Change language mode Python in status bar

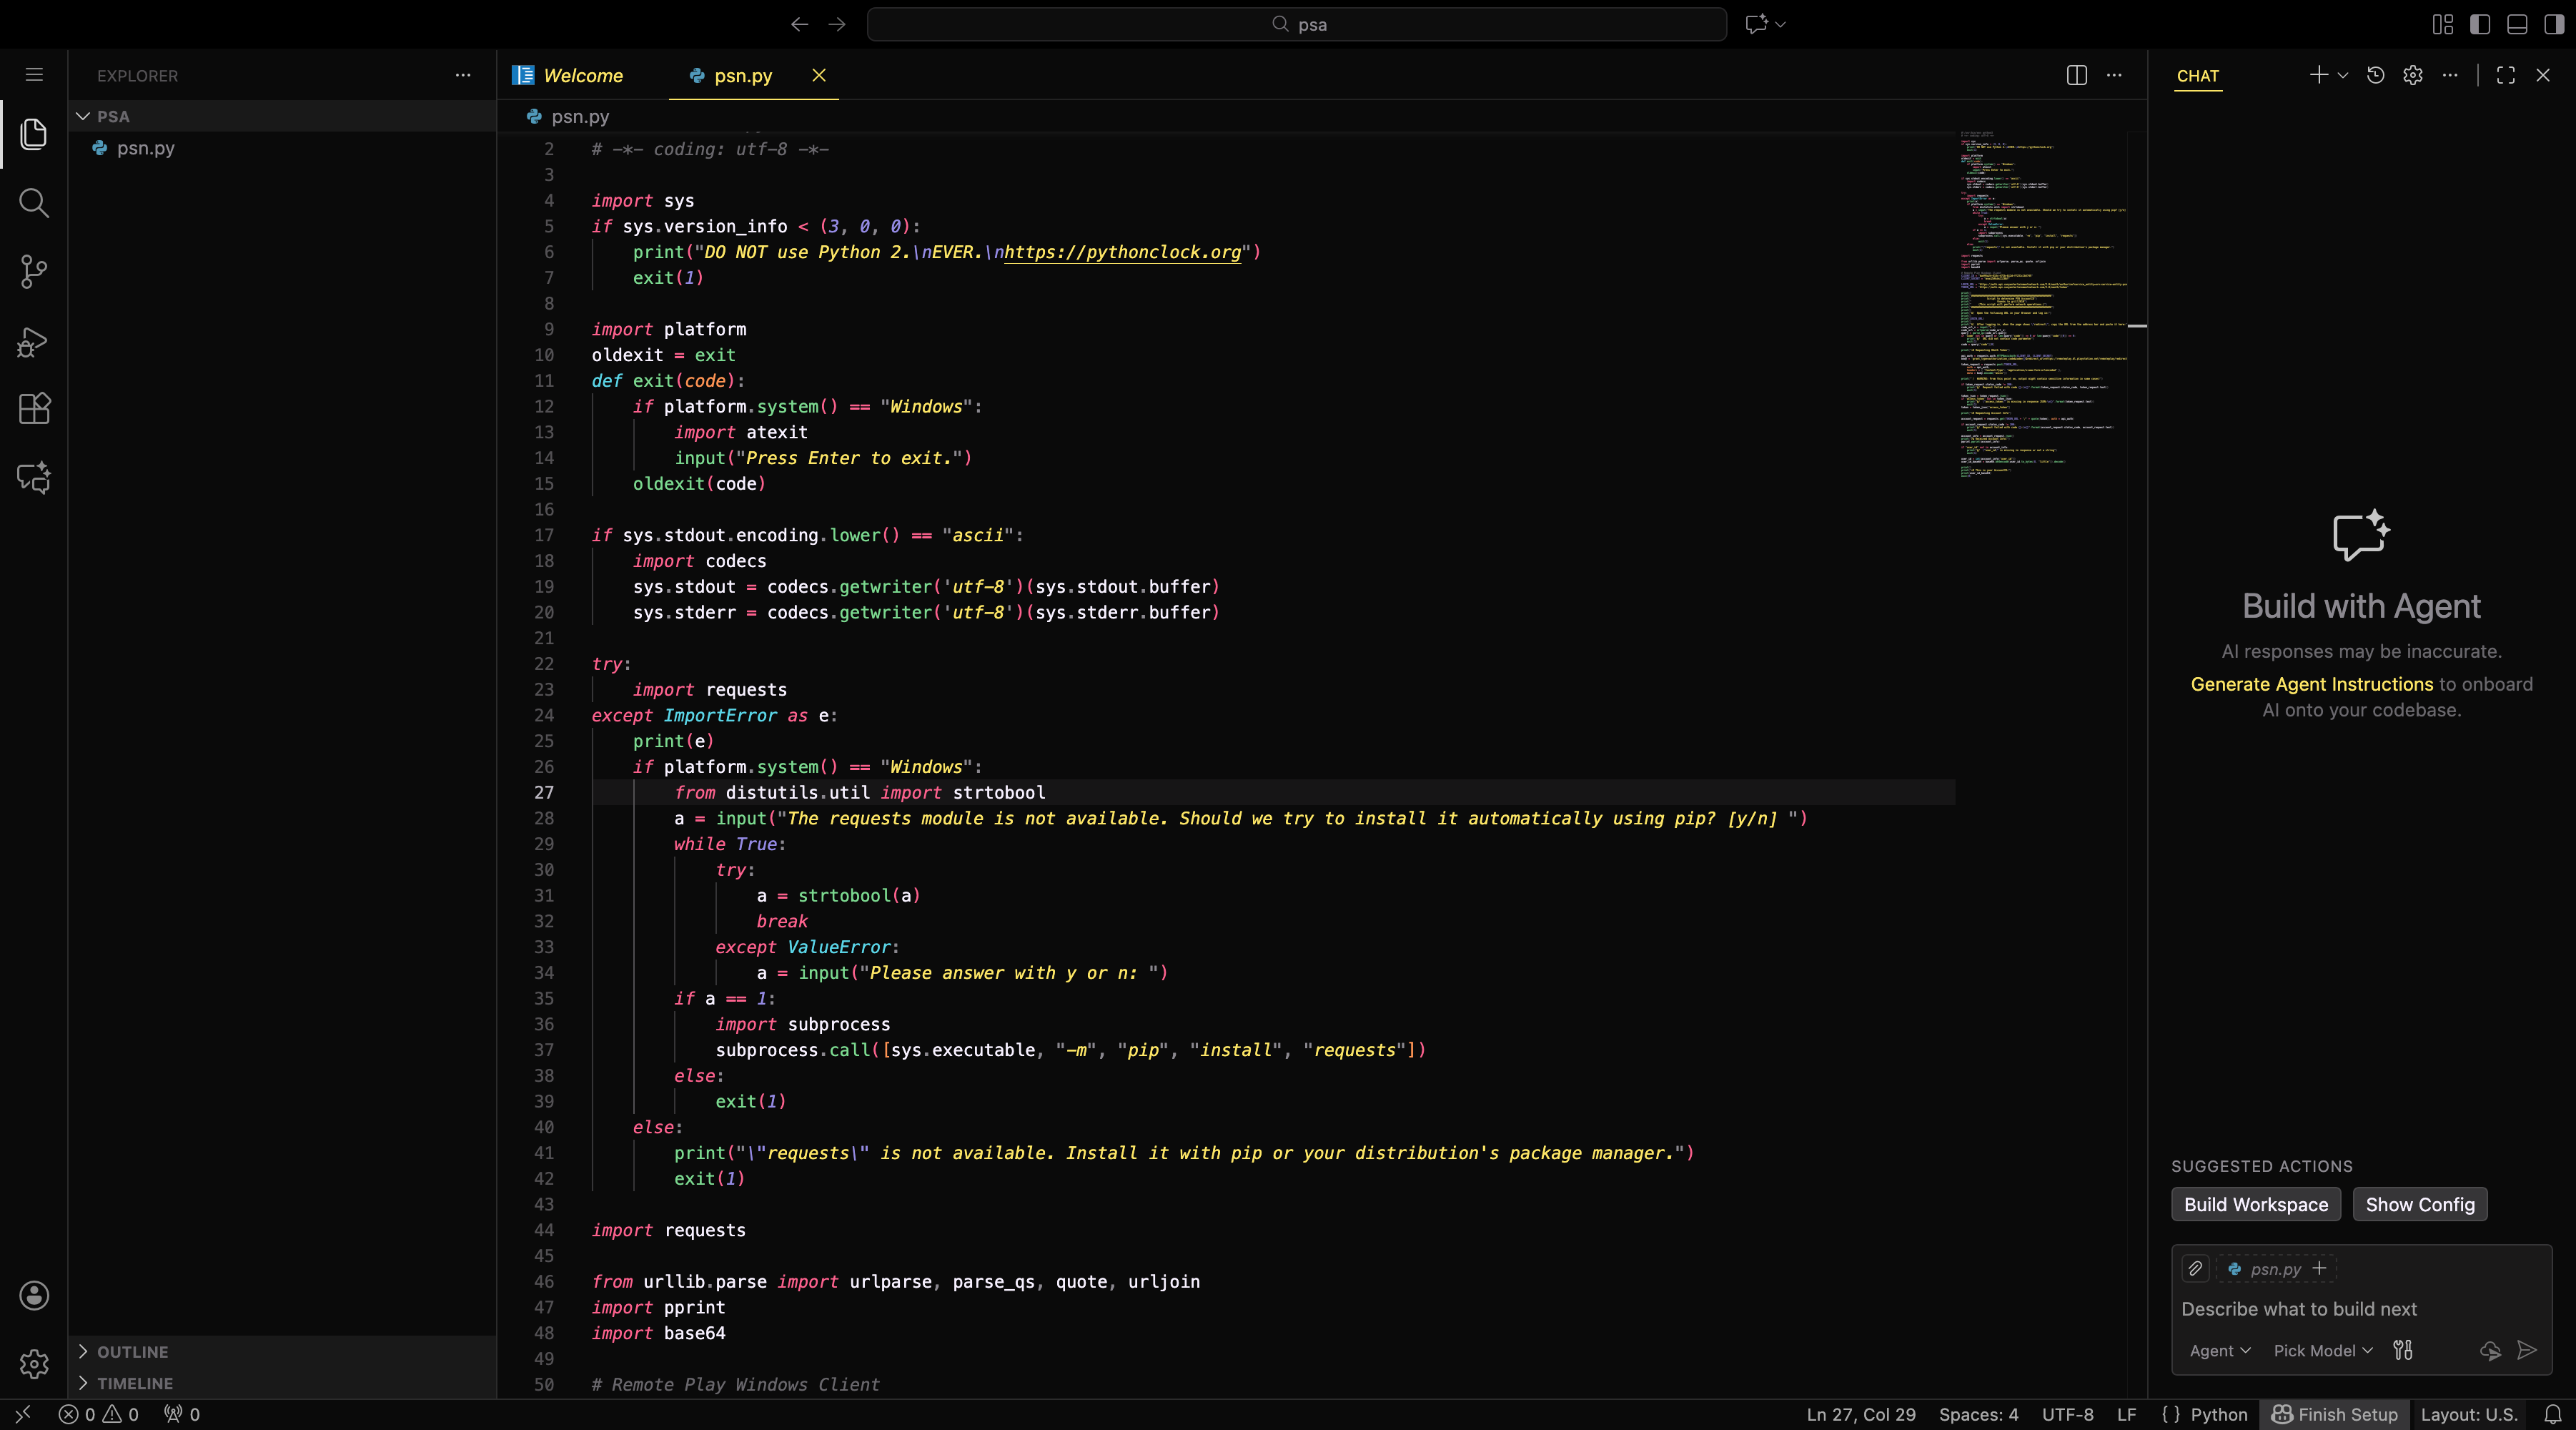point(2219,1414)
